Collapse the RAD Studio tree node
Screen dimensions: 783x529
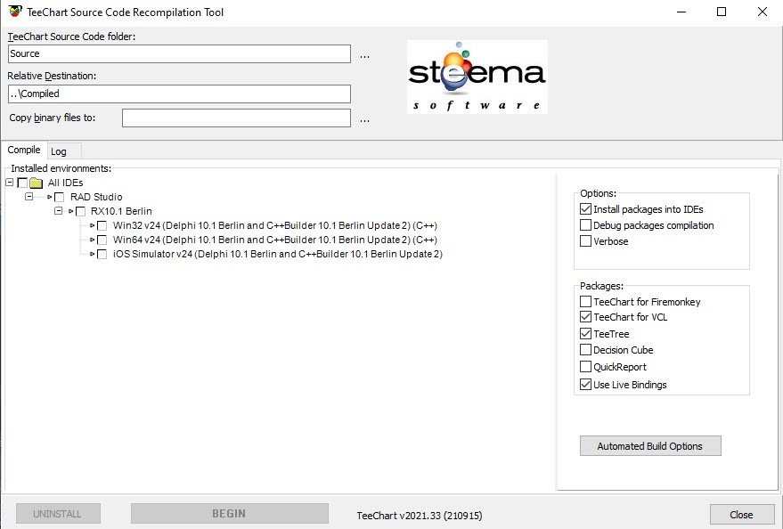(x=29, y=197)
